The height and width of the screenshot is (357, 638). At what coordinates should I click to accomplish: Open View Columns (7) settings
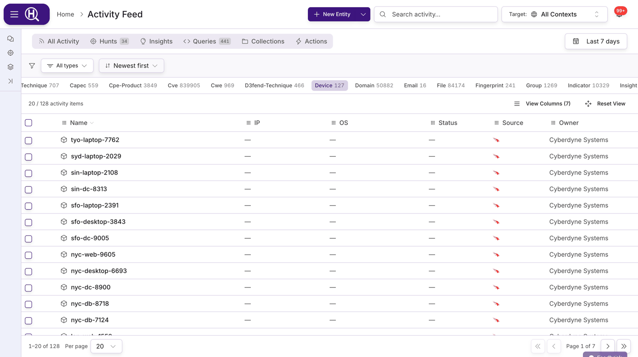(542, 104)
